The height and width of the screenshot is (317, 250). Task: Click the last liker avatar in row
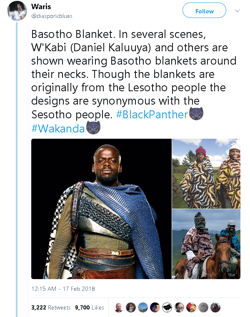click(x=216, y=307)
